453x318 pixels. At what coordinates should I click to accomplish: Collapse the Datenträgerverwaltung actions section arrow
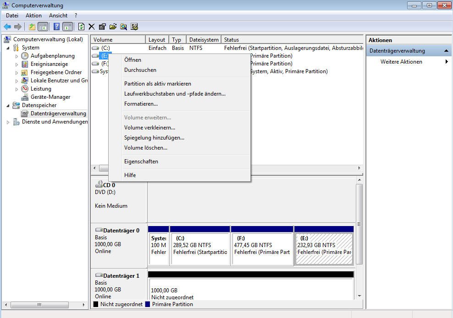[447, 51]
